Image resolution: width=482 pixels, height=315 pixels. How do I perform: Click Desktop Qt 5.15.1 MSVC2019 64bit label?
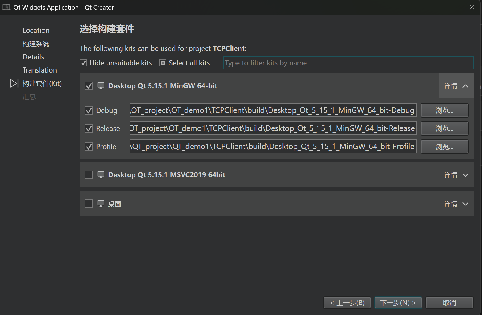[x=166, y=175]
